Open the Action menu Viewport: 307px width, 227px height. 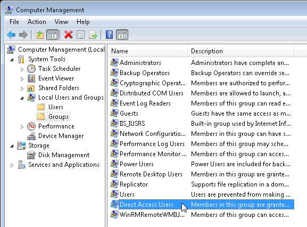[37, 22]
